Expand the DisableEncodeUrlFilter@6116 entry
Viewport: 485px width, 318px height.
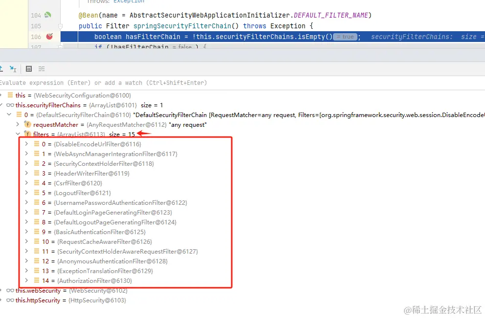26,144
